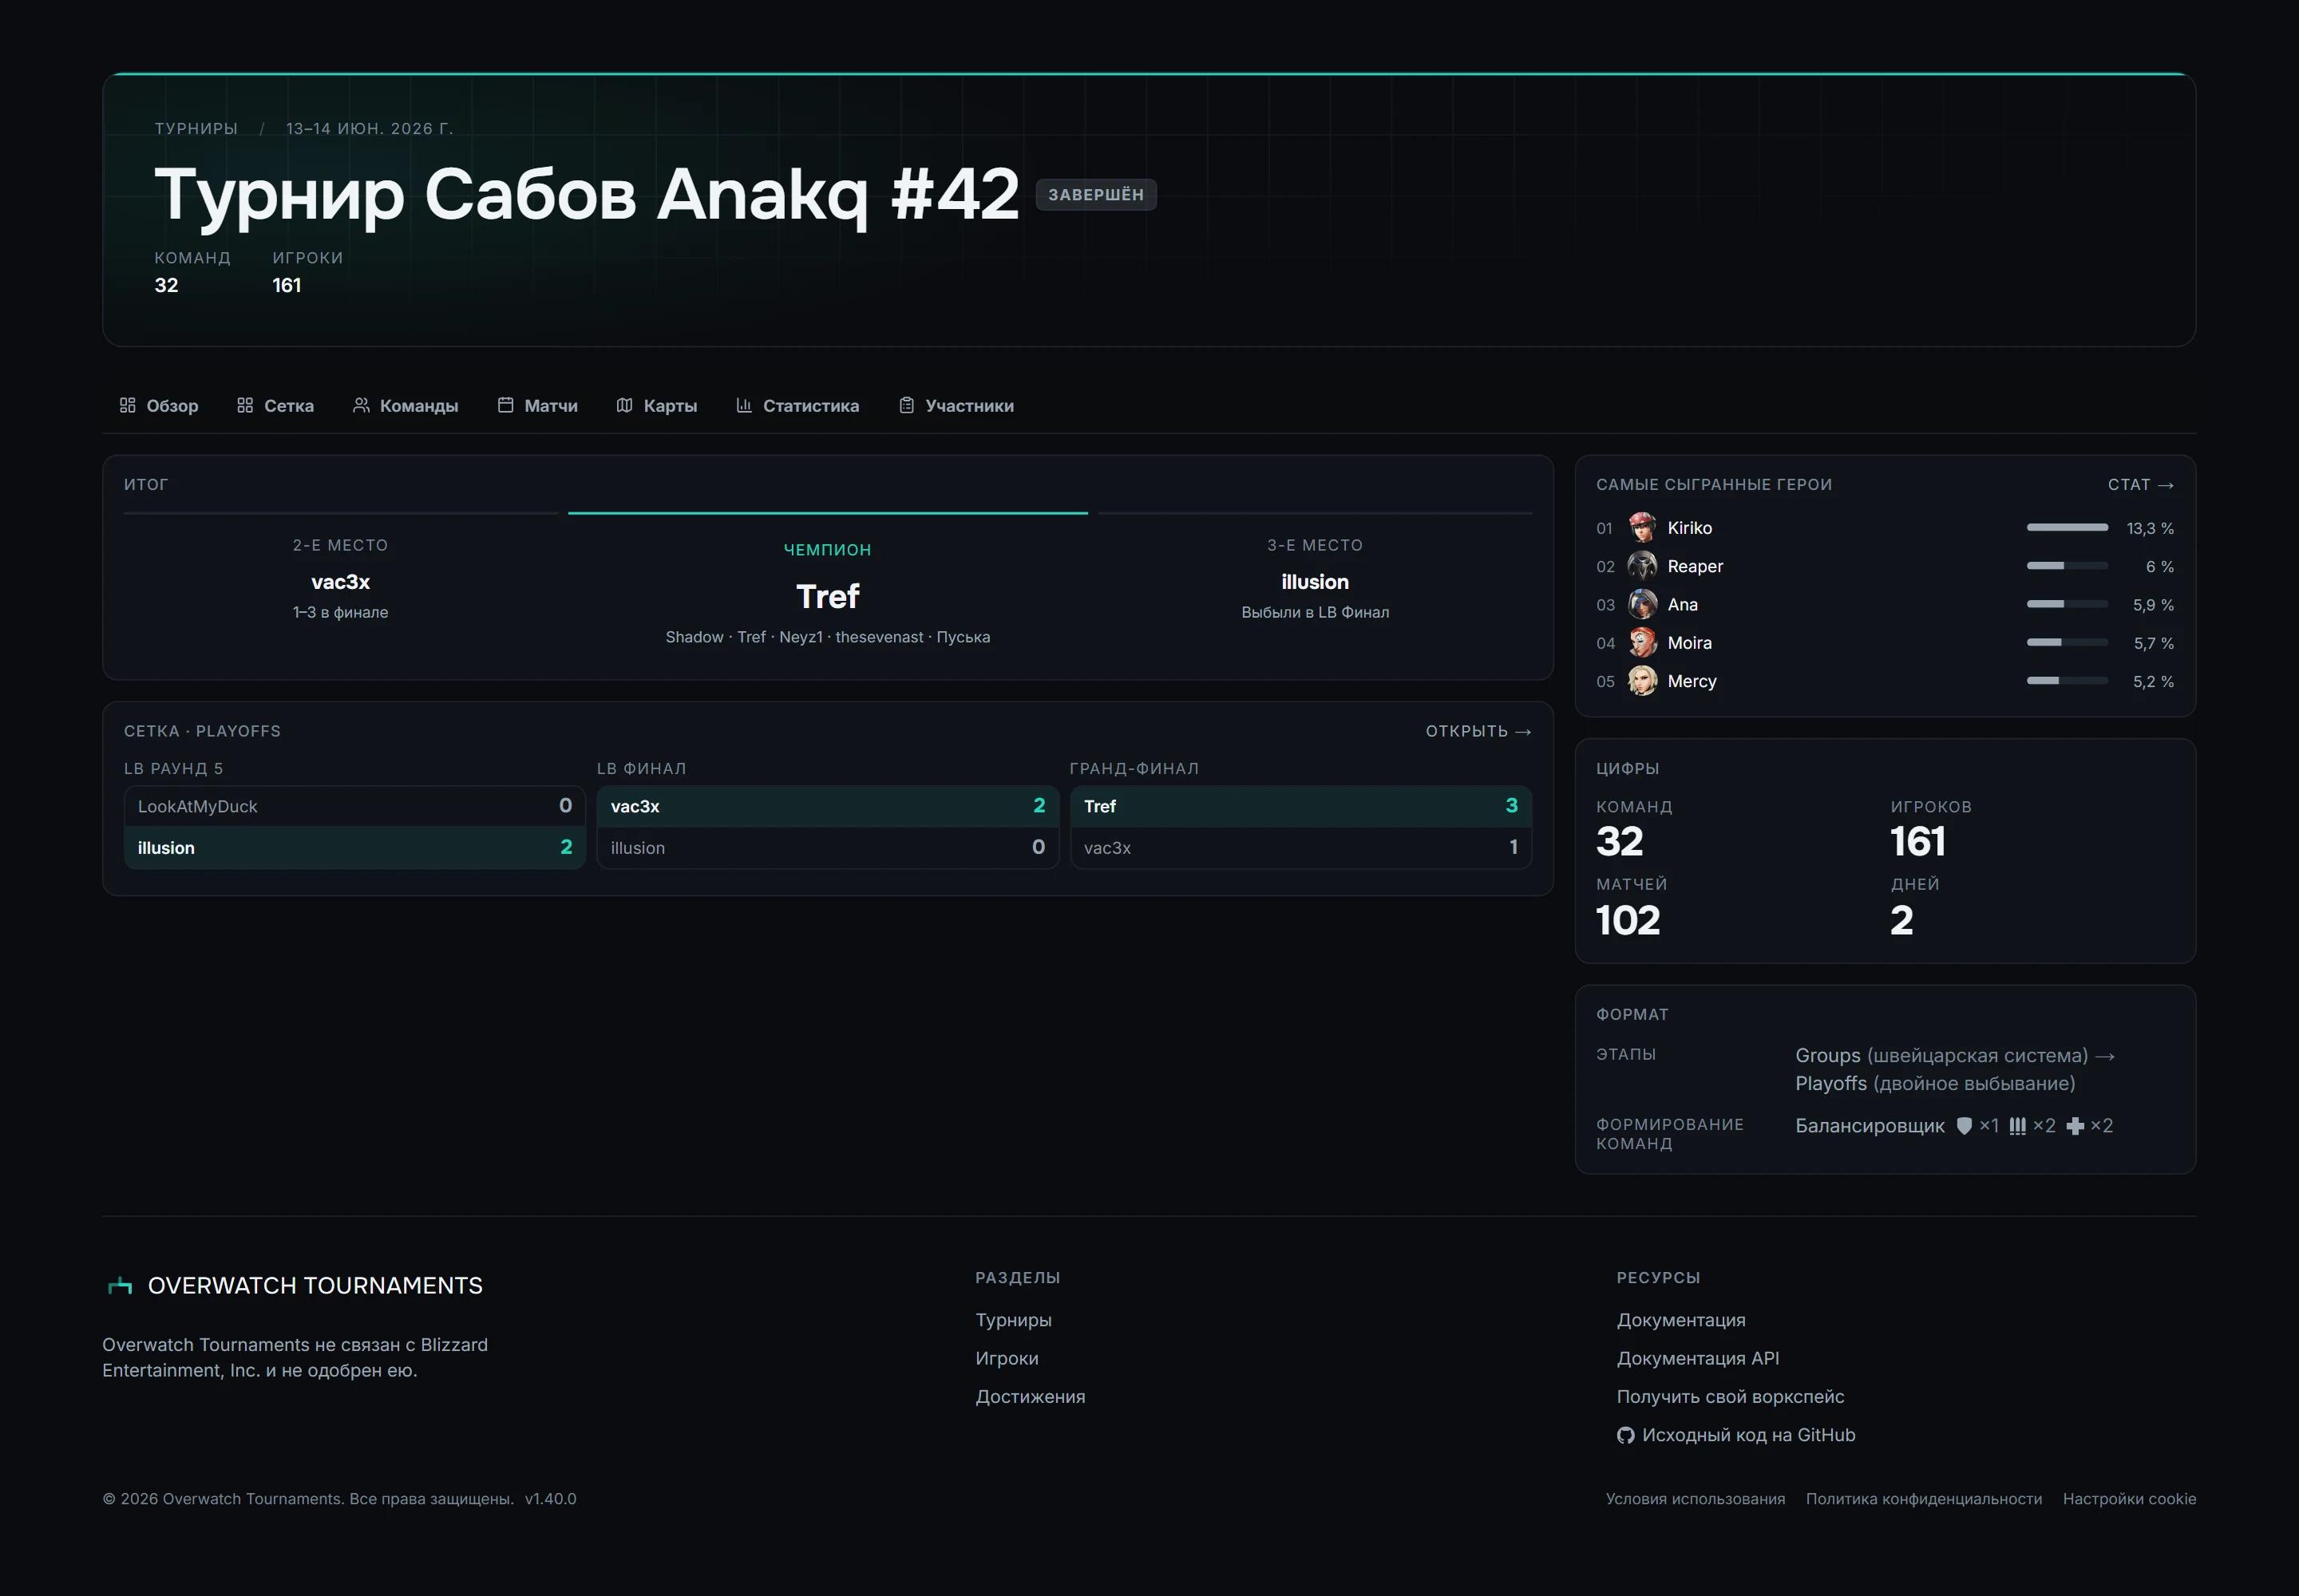Open Условия использования link
Image resolution: width=2299 pixels, height=1596 pixels.
click(1695, 1499)
